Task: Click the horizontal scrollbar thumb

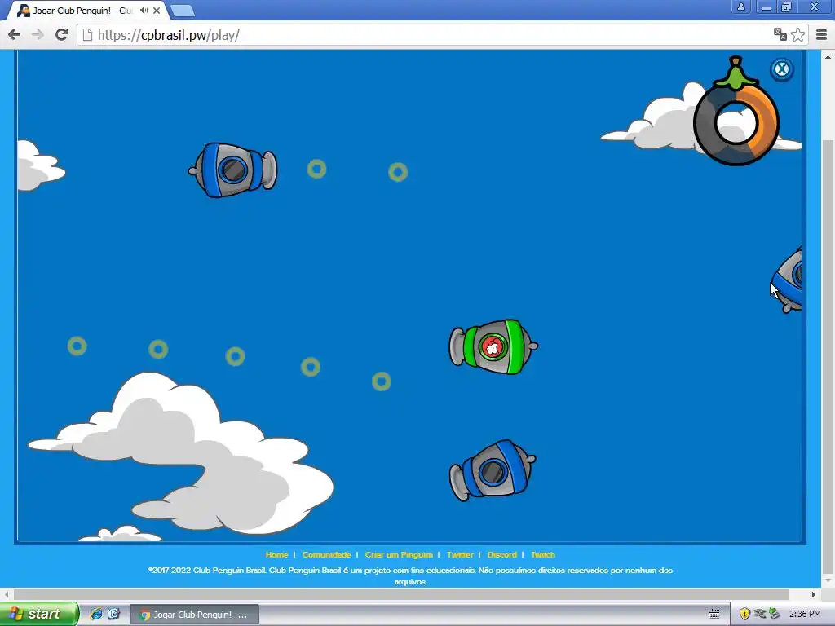Action: (x=401, y=594)
